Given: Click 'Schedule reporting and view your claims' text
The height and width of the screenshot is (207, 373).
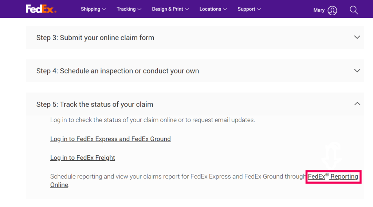Looking at the screenshot, I should (178, 176).
